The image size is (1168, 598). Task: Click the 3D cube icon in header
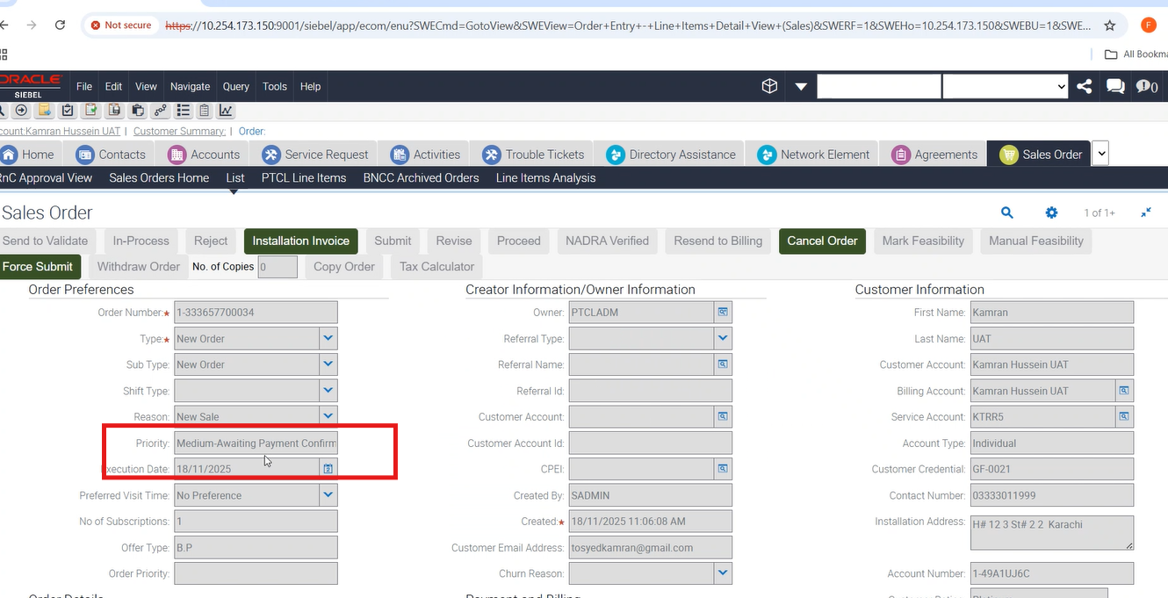click(769, 86)
